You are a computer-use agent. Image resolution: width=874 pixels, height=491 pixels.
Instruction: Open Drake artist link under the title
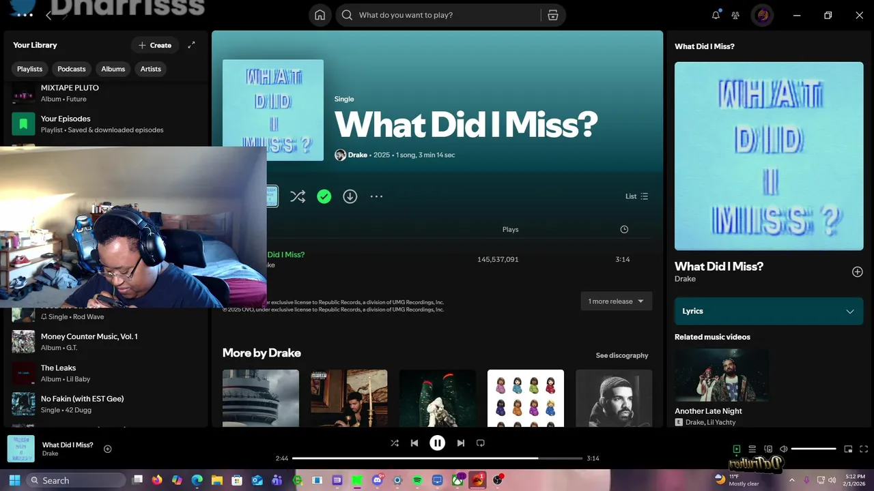tap(358, 155)
